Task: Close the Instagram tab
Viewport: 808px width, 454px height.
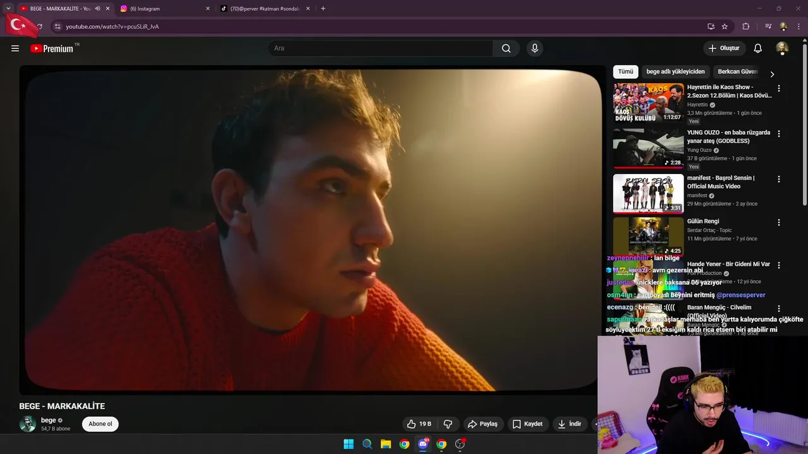Action: tap(208, 9)
